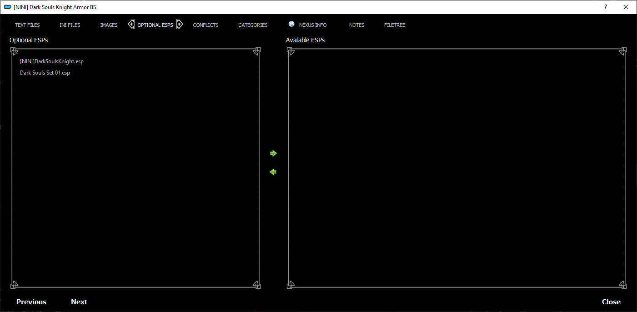Select the Optional ESPs tab
Viewport: 637px width, 312px height.
(155, 25)
